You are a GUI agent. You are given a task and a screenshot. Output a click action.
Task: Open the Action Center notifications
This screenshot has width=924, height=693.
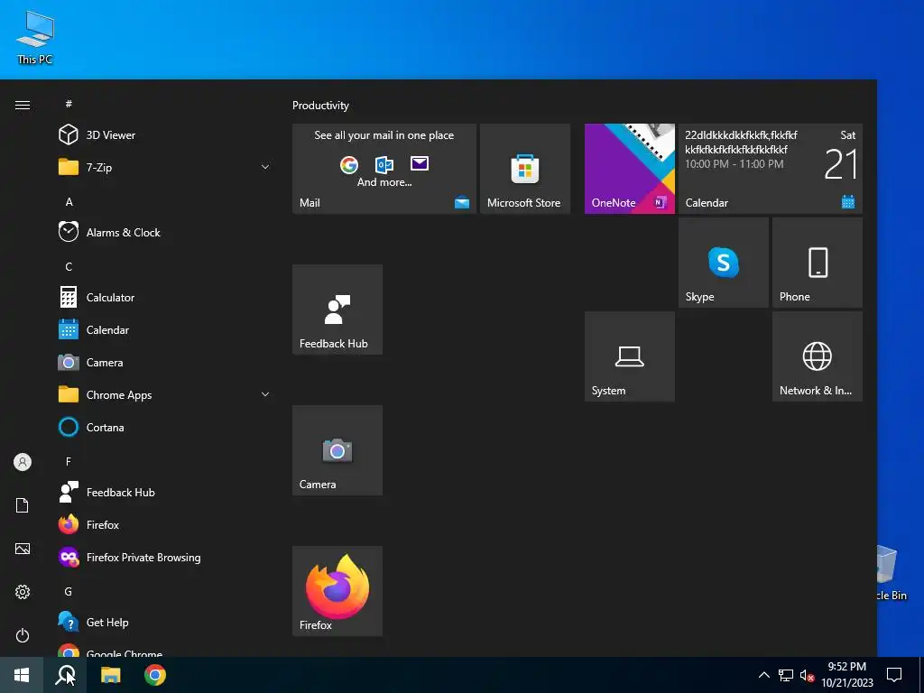pyautogui.click(x=894, y=675)
